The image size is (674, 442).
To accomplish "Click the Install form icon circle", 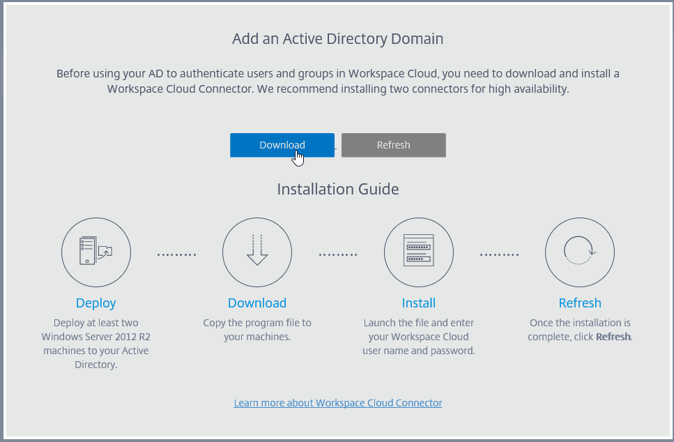I will [x=419, y=252].
